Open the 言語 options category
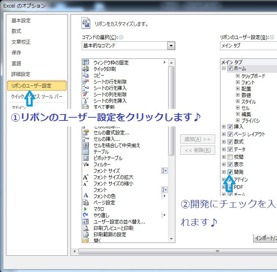The height and width of the screenshot is (272, 277). pos(16,63)
